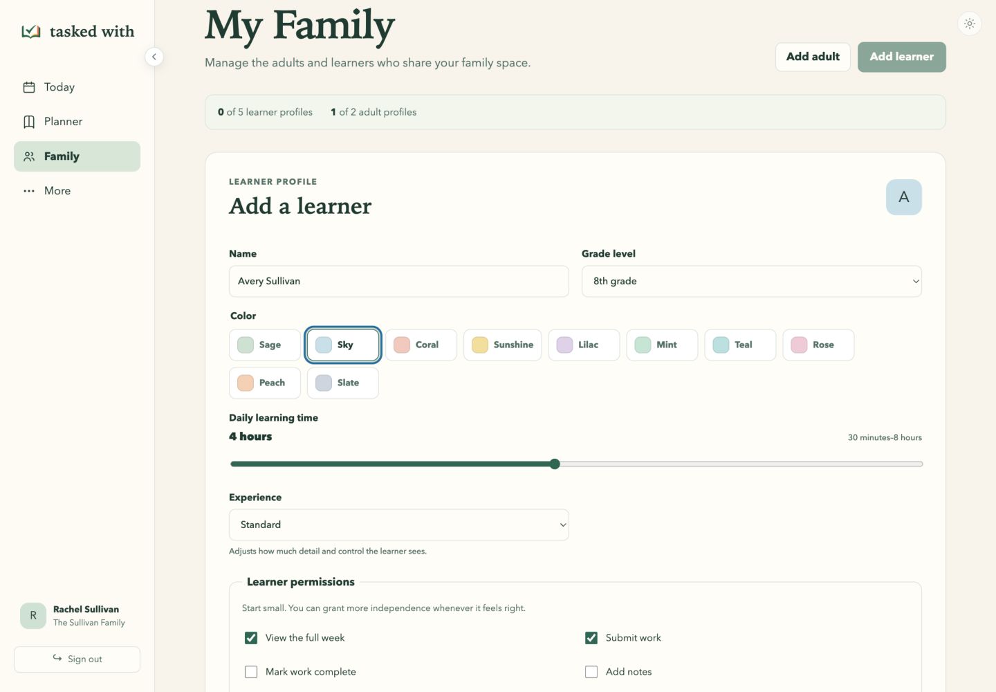Select the Sky color
This screenshot has width=996, height=692.
343,345
